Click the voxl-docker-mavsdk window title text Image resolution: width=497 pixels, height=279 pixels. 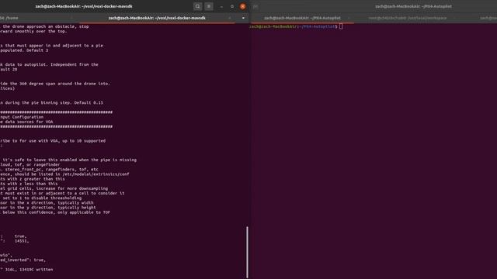[x=84, y=6]
